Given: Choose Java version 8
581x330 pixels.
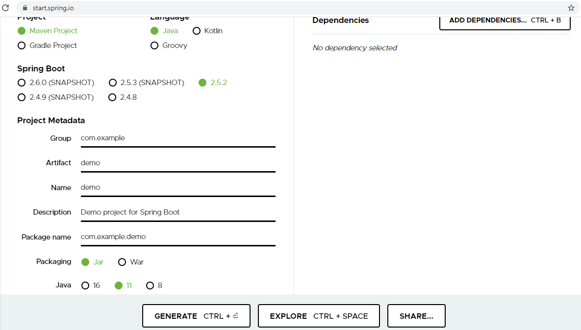Looking at the screenshot, I should coord(154,286).
